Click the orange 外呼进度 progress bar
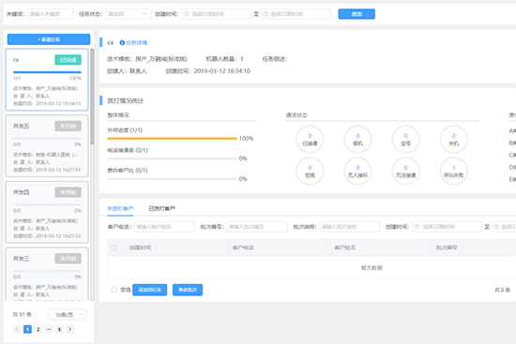Image resolution: width=516 pixels, height=344 pixels. 172,139
